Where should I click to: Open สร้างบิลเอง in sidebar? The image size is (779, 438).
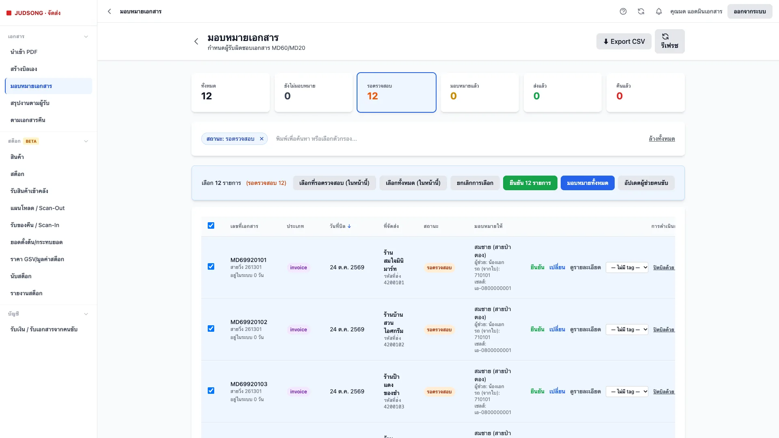pyautogui.click(x=49, y=69)
